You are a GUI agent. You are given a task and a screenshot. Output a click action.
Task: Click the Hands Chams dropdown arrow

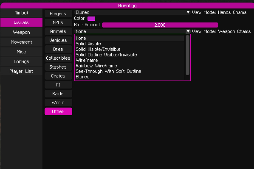click(188, 12)
